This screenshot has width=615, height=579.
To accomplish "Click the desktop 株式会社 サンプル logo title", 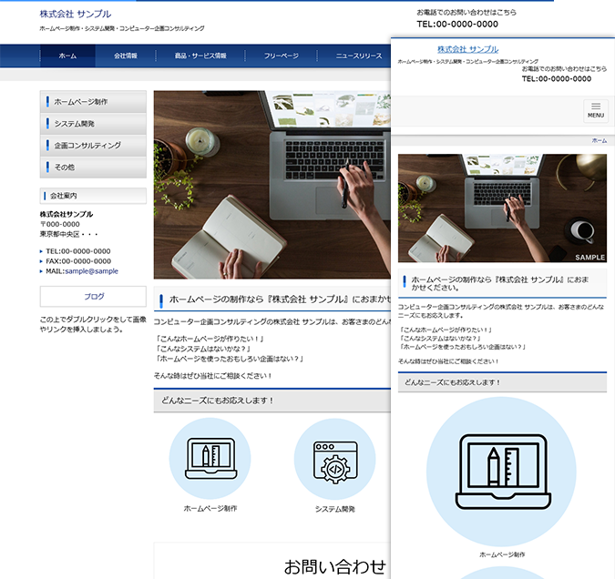I will click(x=76, y=15).
